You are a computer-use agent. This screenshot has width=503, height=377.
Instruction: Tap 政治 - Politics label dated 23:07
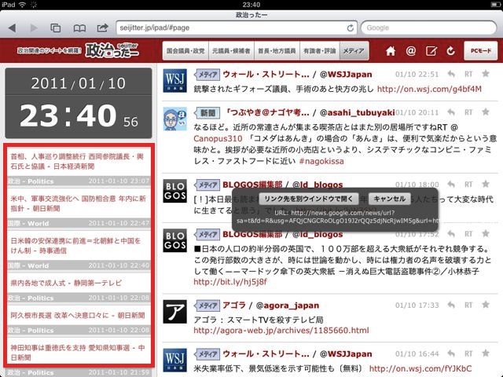pyautogui.click(x=30, y=181)
